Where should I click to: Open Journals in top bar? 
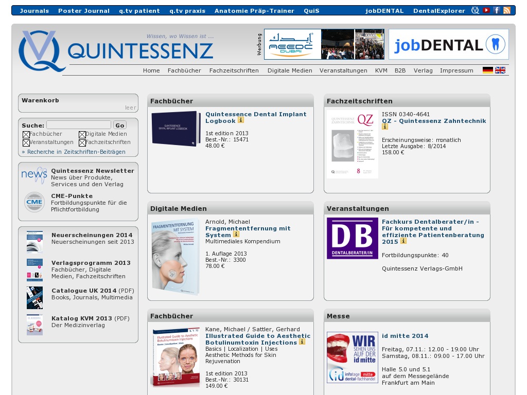coord(34,11)
